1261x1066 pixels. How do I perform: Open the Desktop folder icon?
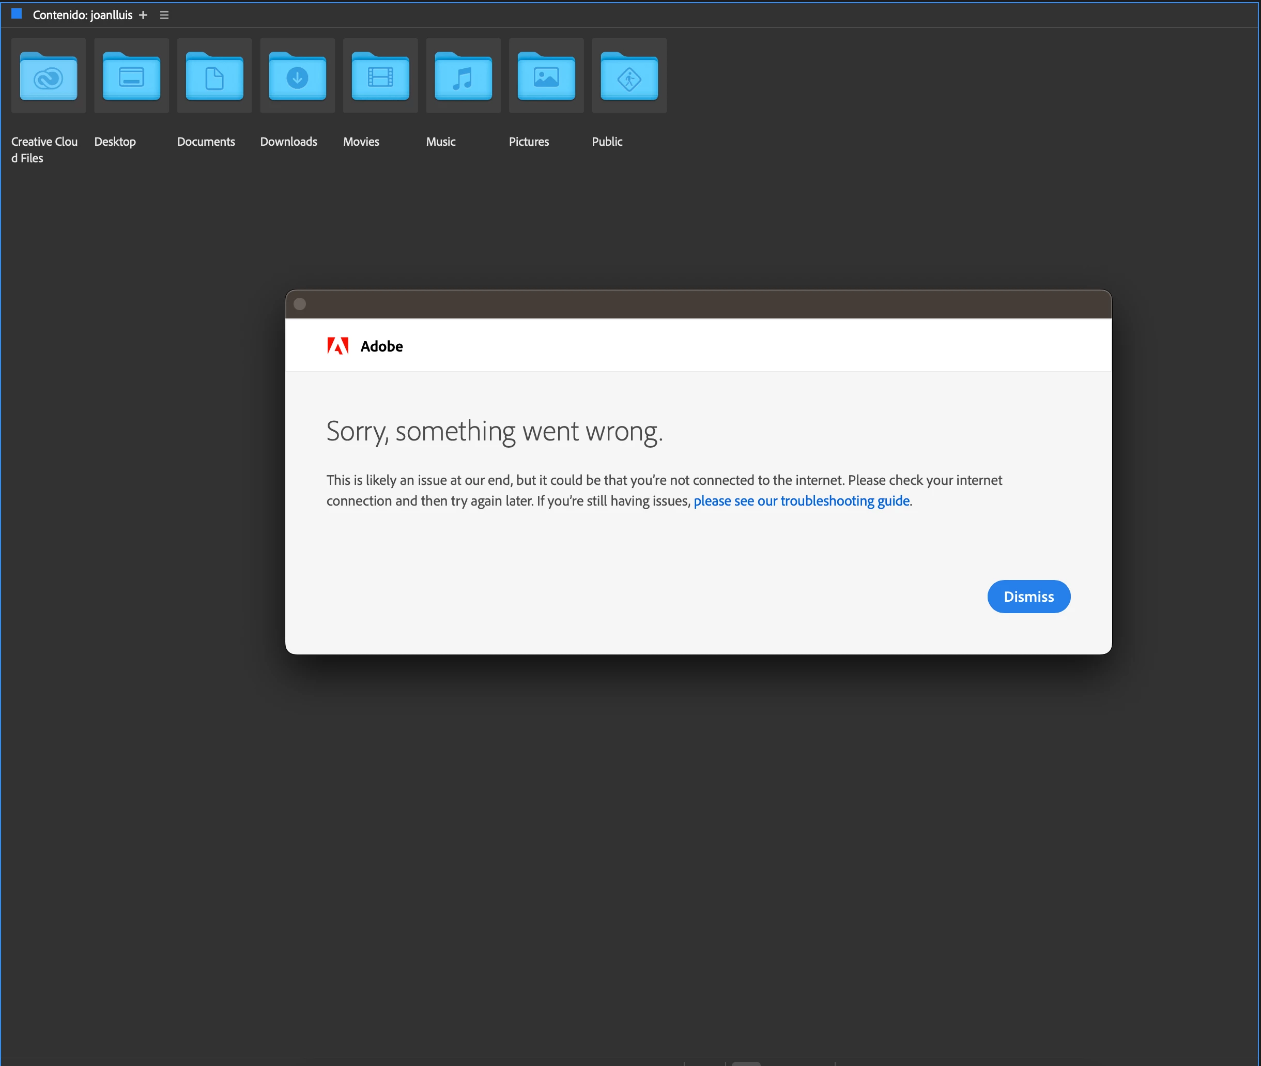[131, 76]
